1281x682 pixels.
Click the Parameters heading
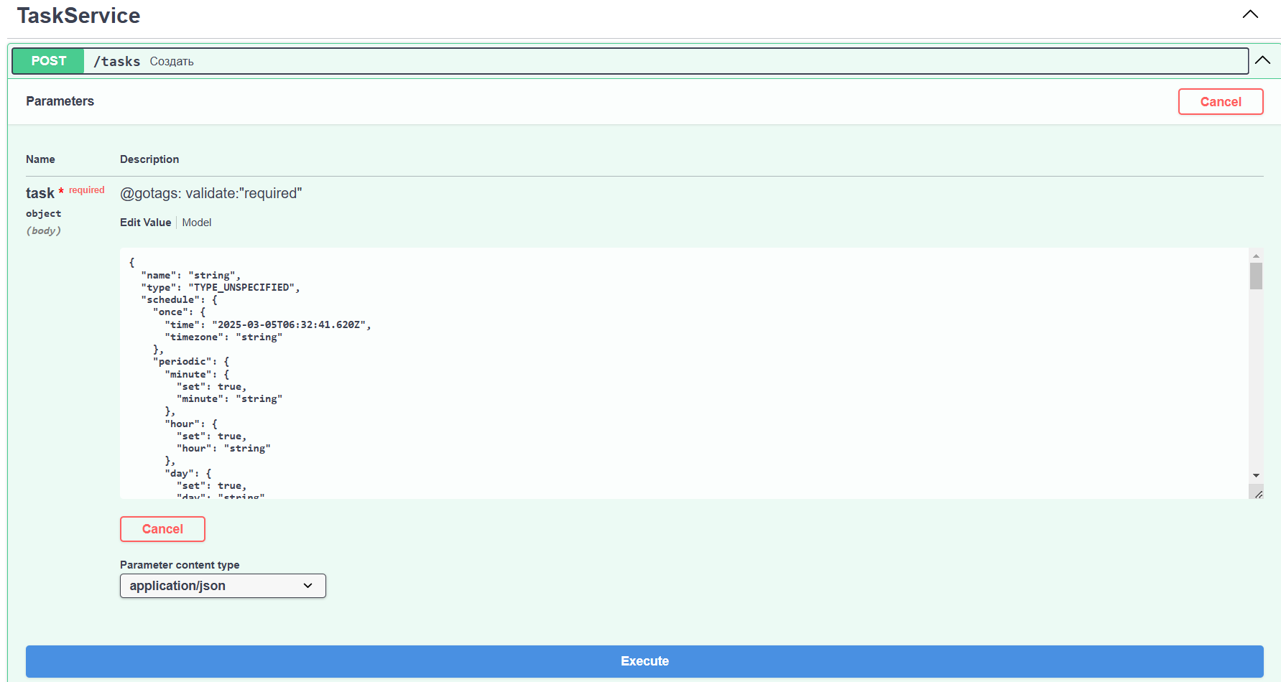point(60,101)
